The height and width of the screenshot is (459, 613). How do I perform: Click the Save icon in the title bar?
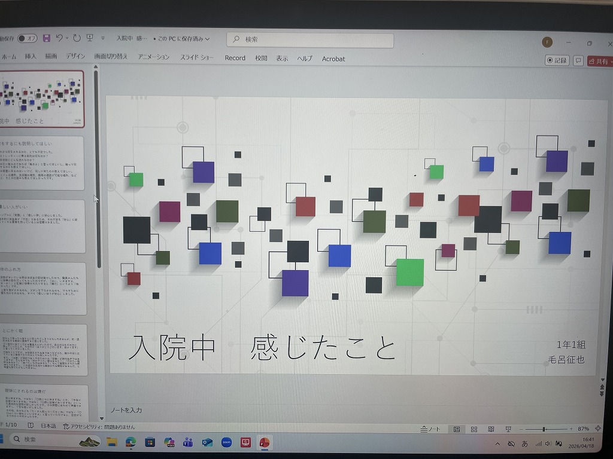click(x=47, y=38)
